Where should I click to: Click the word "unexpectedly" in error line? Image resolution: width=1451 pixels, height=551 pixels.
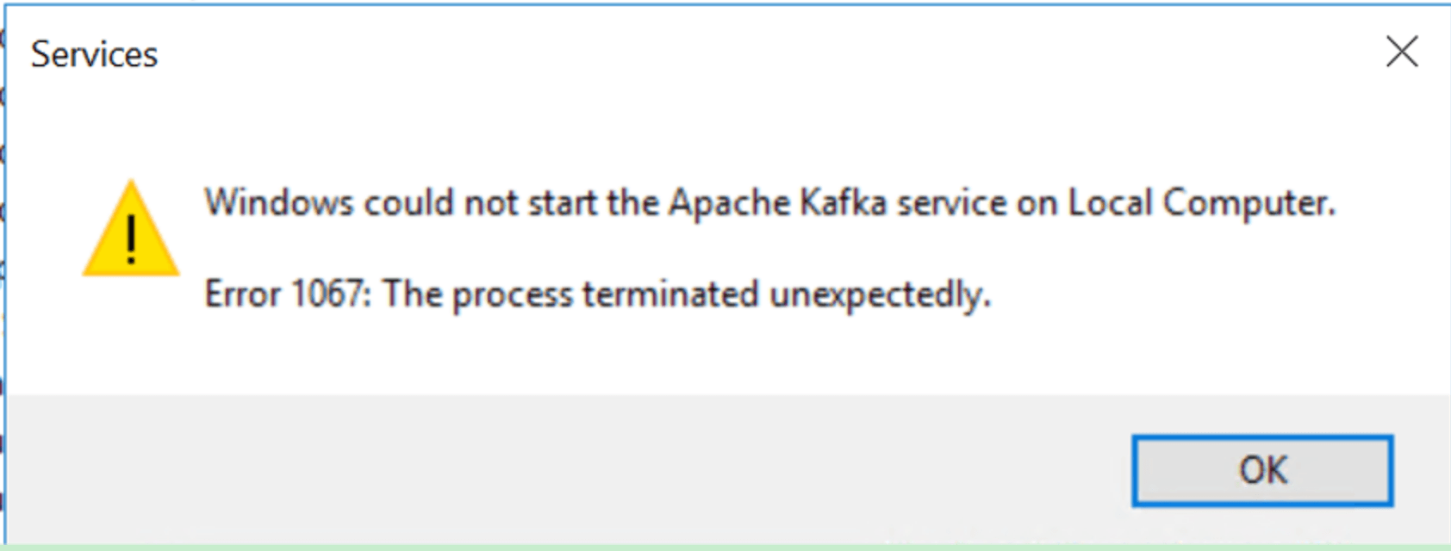pos(879,296)
